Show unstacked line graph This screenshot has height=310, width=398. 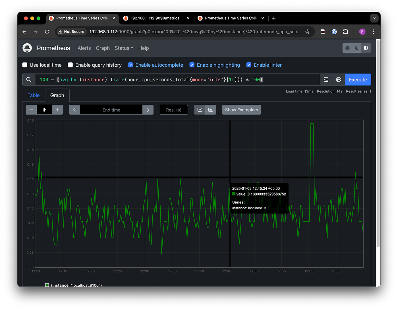(200, 110)
